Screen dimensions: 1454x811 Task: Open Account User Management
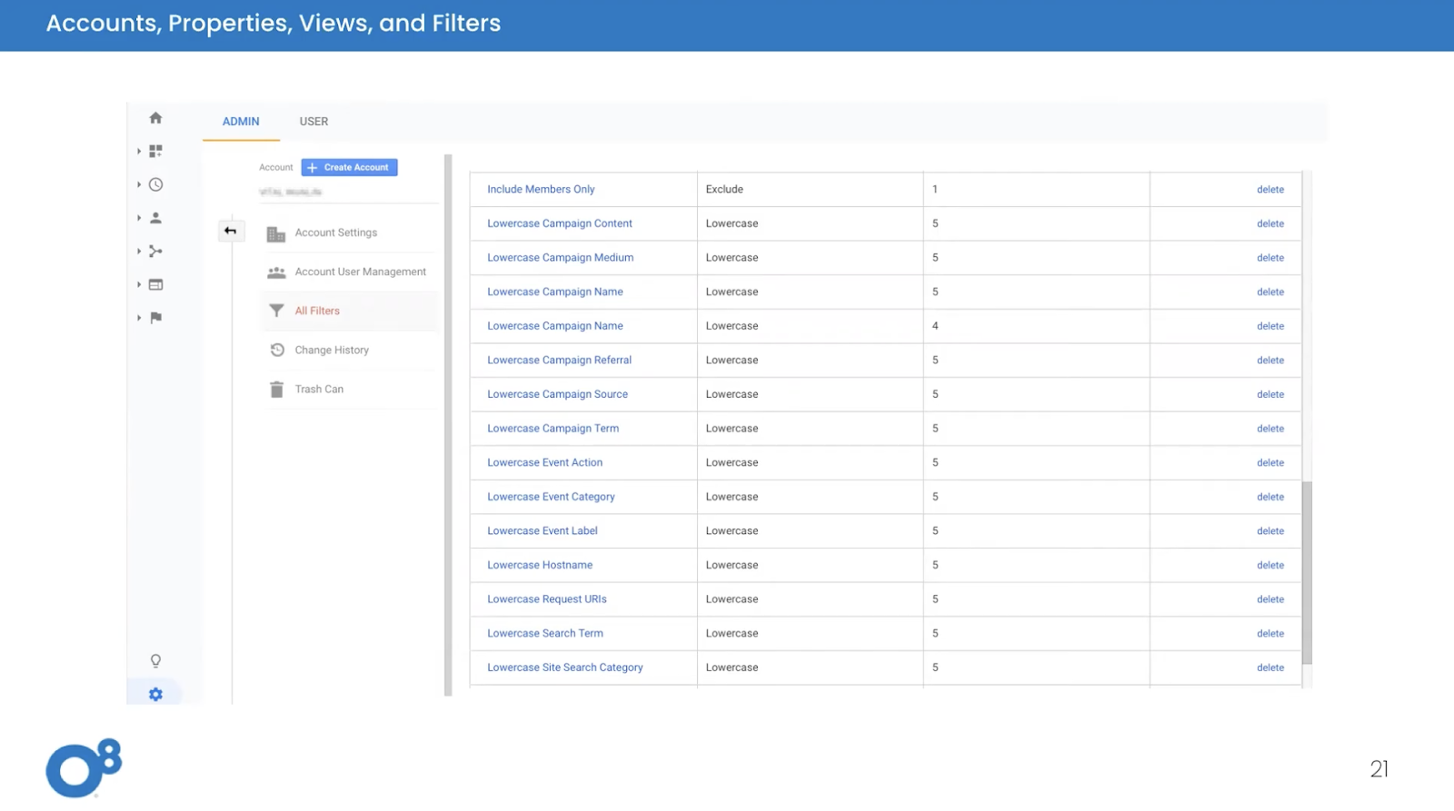click(x=360, y=272)
